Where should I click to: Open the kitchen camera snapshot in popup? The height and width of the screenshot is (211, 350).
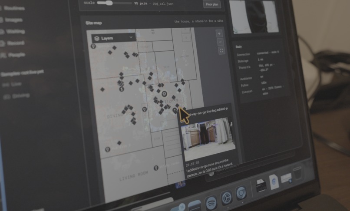coord(208,138)
